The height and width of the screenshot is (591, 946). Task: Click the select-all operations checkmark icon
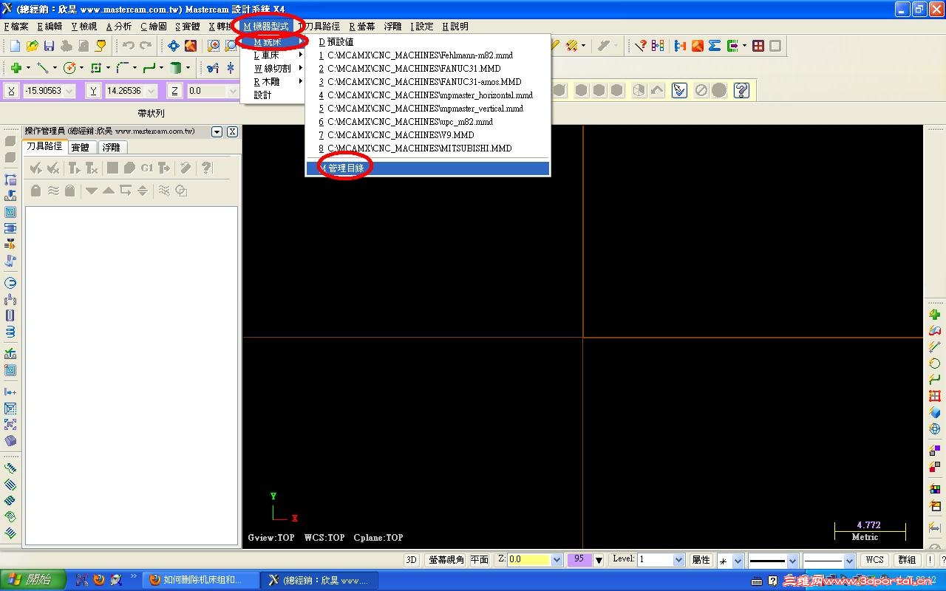(x=35, y=168)
